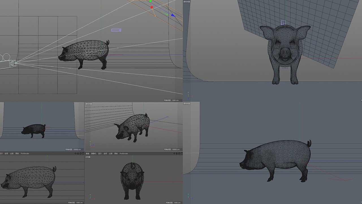The height and width of the screenshot is (204, 362).
Task: Select the blue light rectangle above the pig
Action: 116,30
